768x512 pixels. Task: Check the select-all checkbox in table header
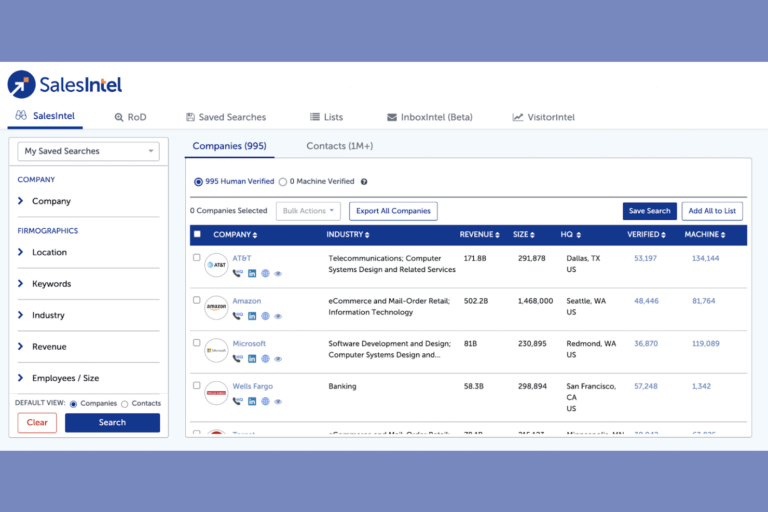[197, 234]
